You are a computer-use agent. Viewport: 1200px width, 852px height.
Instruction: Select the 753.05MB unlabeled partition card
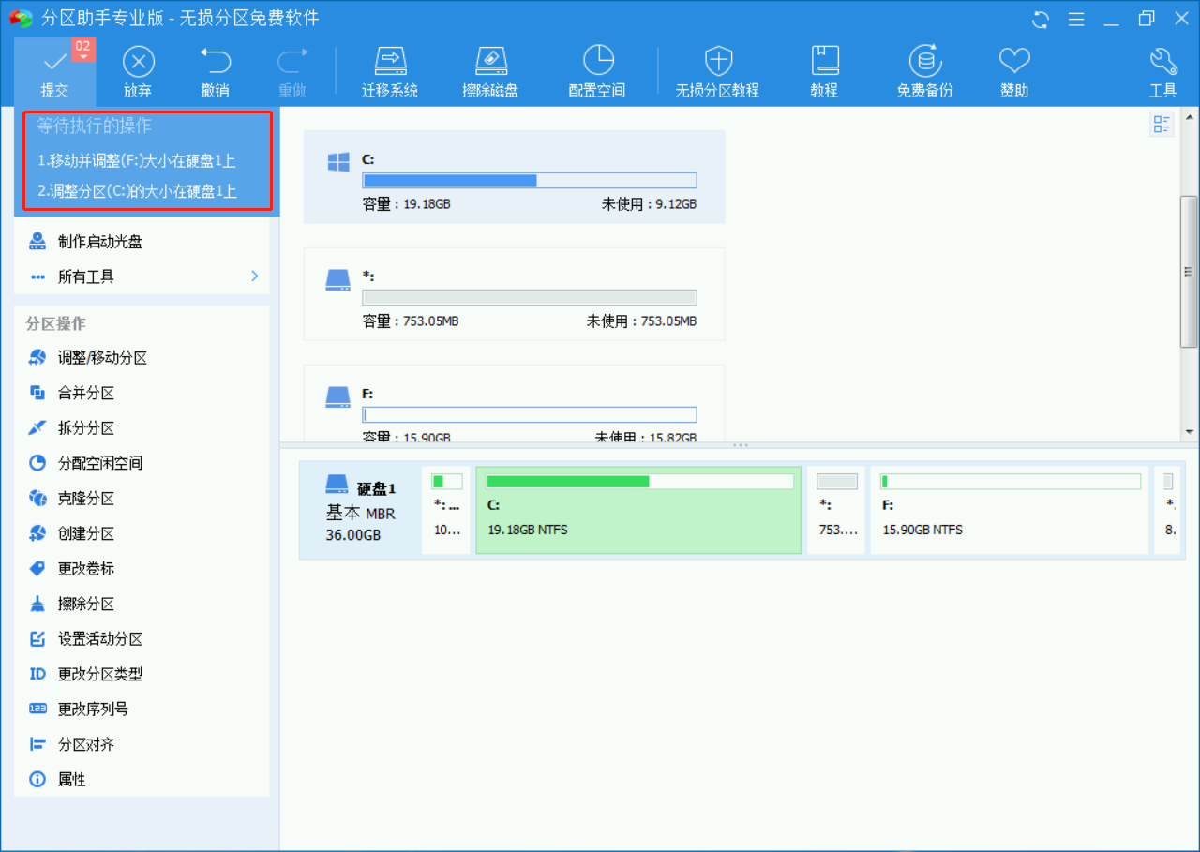[x=514, y=294]
